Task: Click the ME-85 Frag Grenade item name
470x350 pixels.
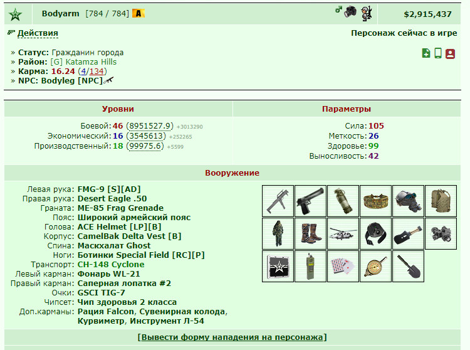Action: [x=120, y=208]
